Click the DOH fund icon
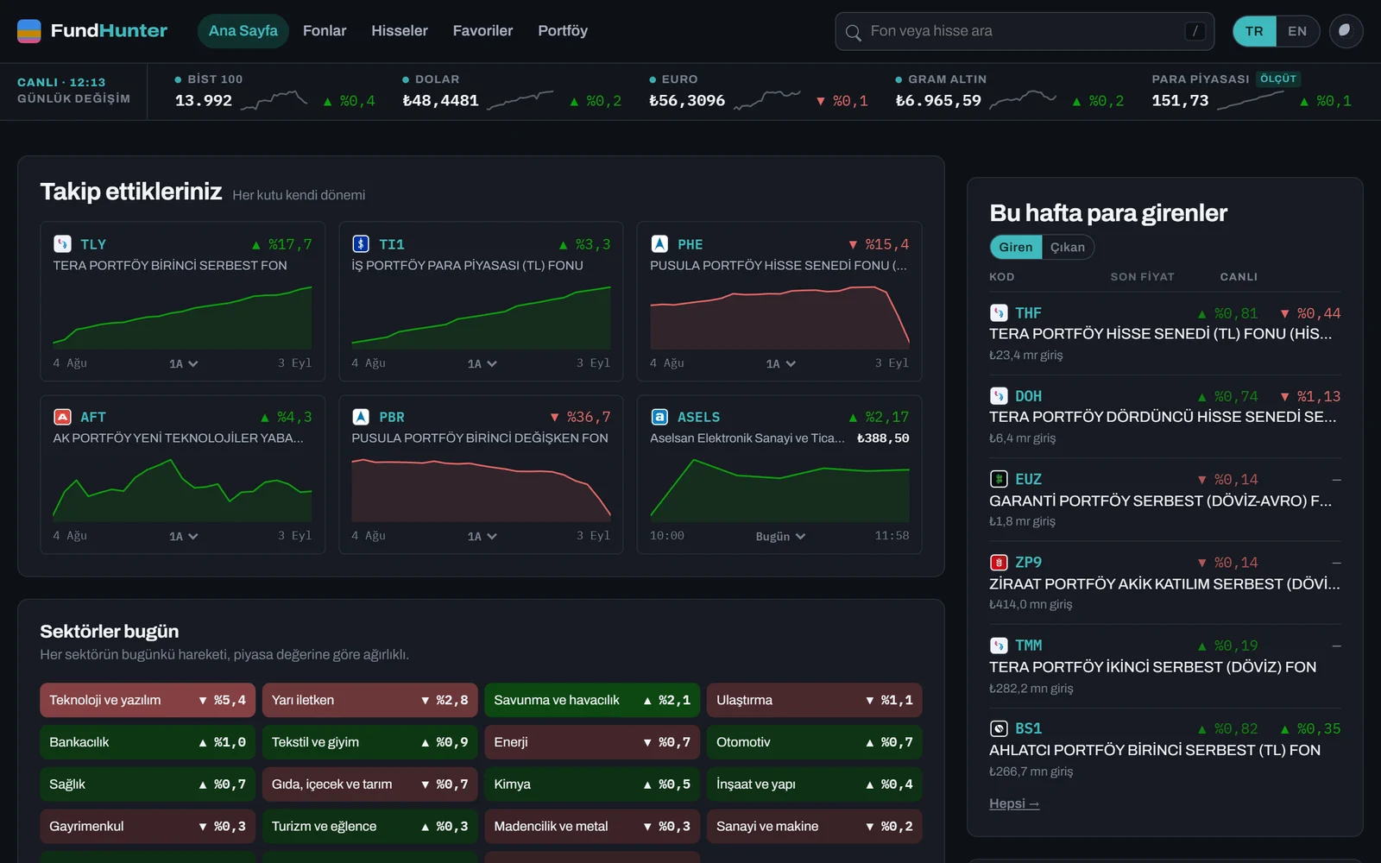 pyautogui.click(x=999, y=396)
